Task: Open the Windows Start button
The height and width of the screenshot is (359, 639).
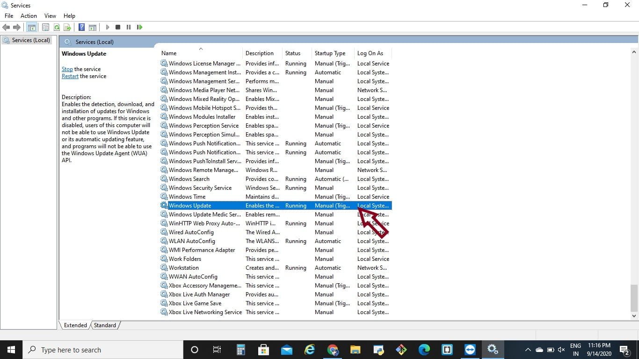Action: [x=11, y=350]
